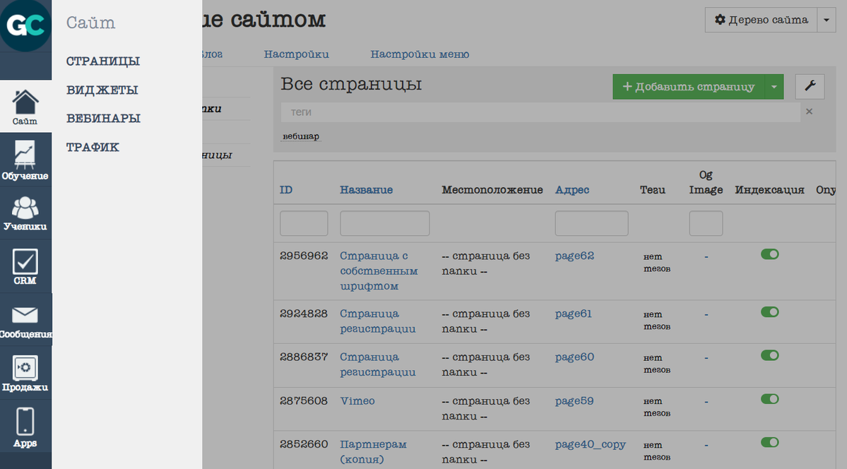Select СТРАНИЦЫ in the Сайт menu
847x469 pixels.
tap(103, 61)
